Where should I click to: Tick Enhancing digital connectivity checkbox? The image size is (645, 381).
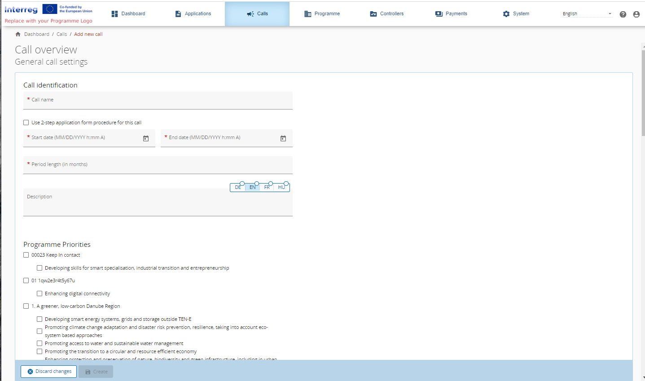point(39,293)
